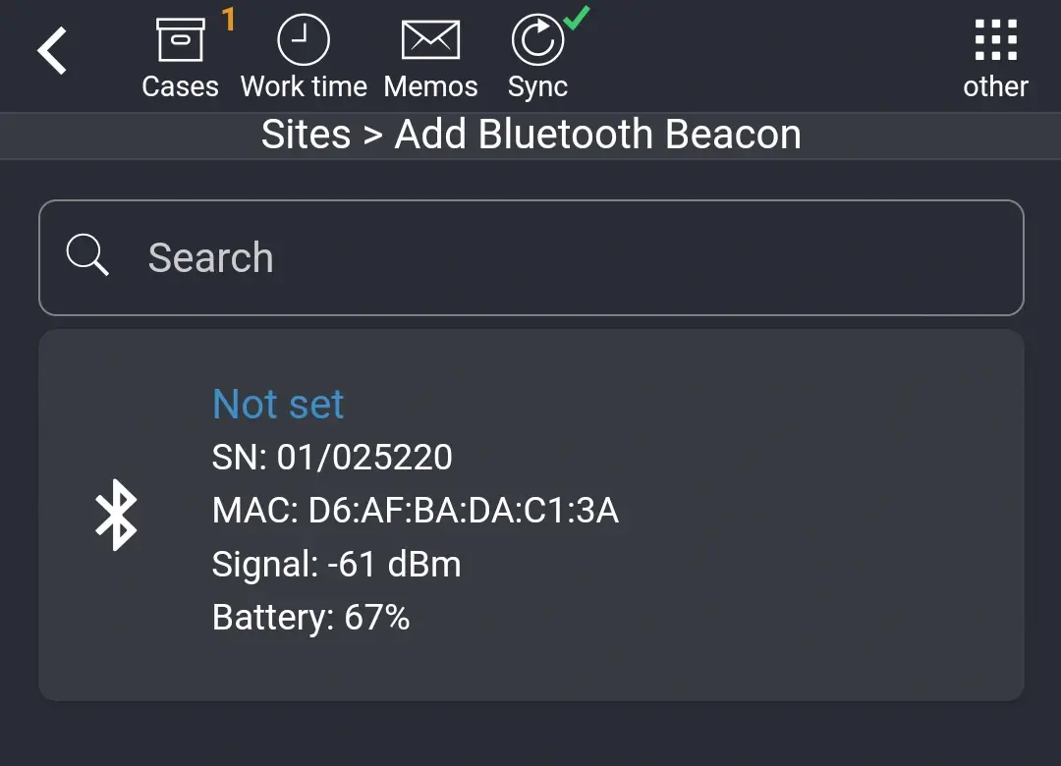Click the Signal -61 dBm reading

(x=337, y=564)
